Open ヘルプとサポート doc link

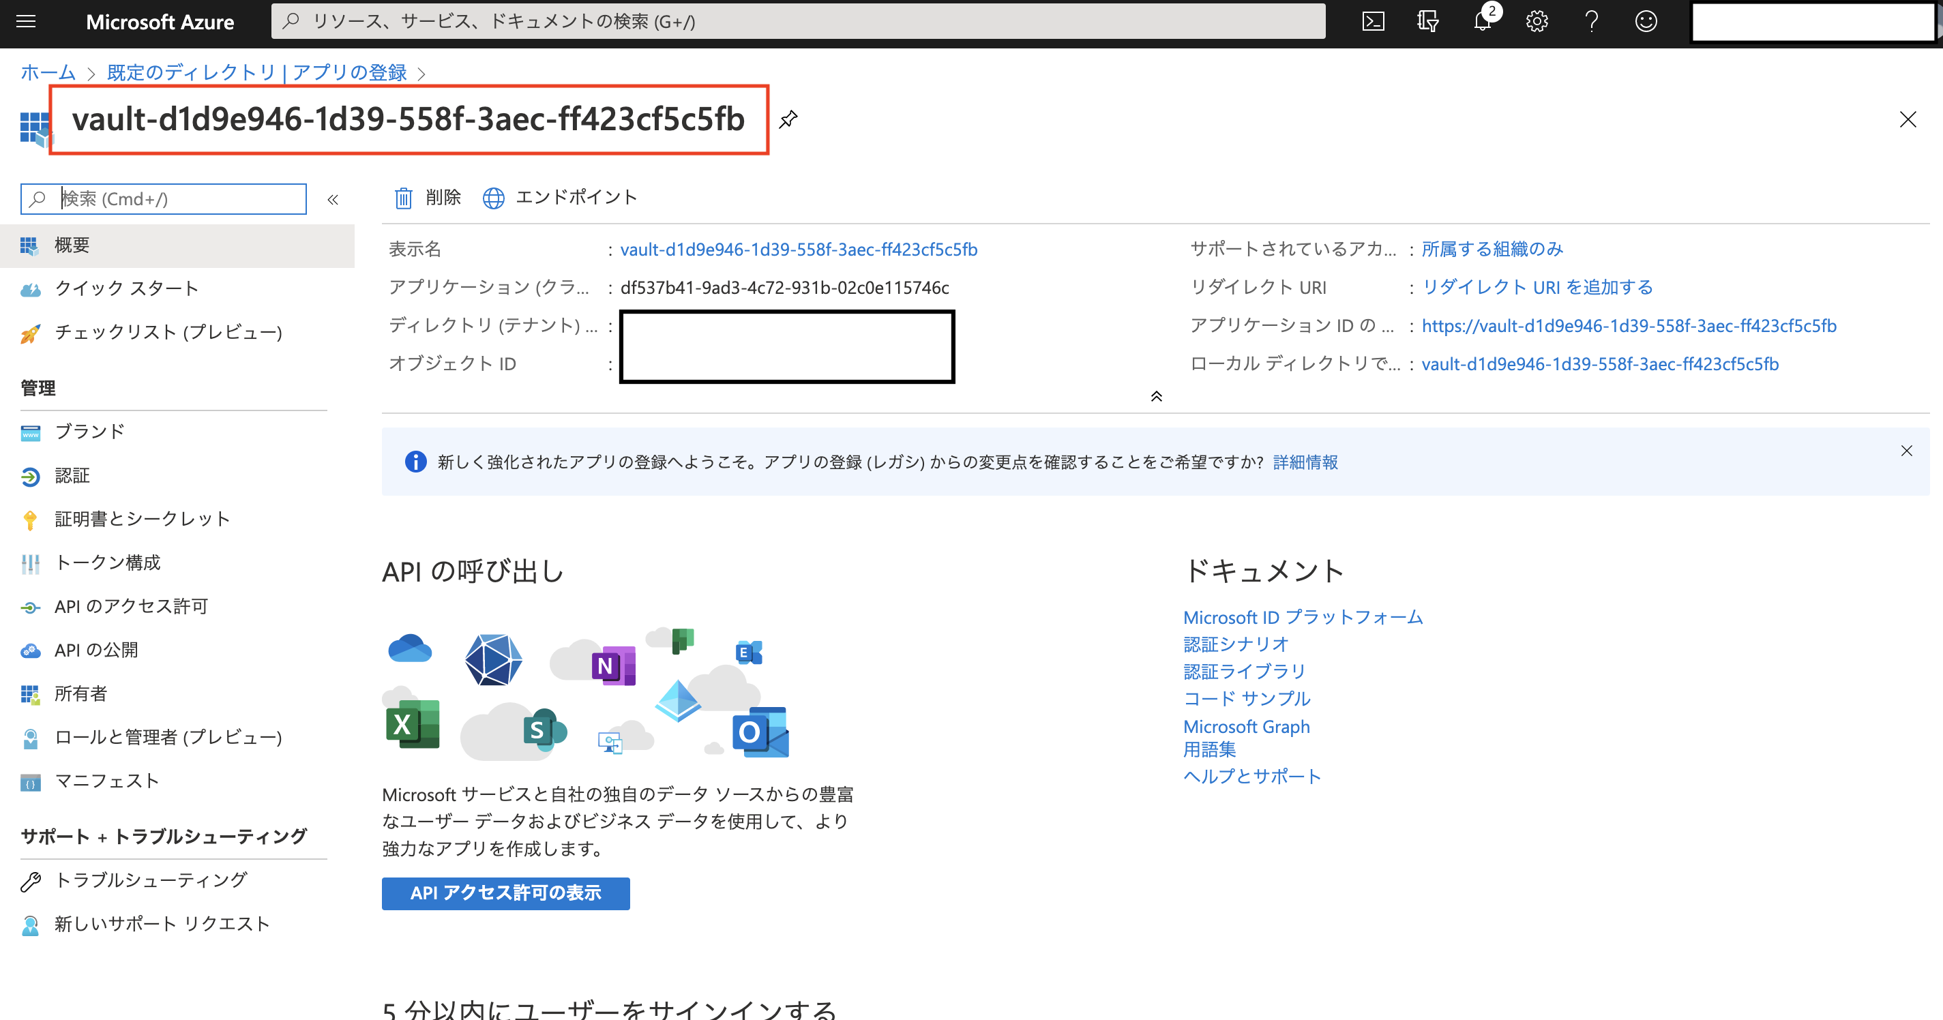tap(1252, 777)
